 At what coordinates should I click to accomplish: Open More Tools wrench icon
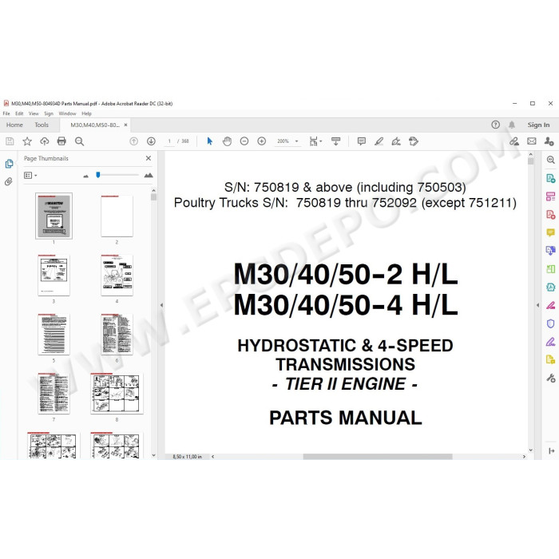point(551,379)
